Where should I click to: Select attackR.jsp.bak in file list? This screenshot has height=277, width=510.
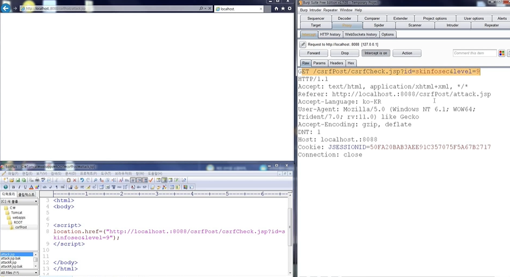[12, 267]
